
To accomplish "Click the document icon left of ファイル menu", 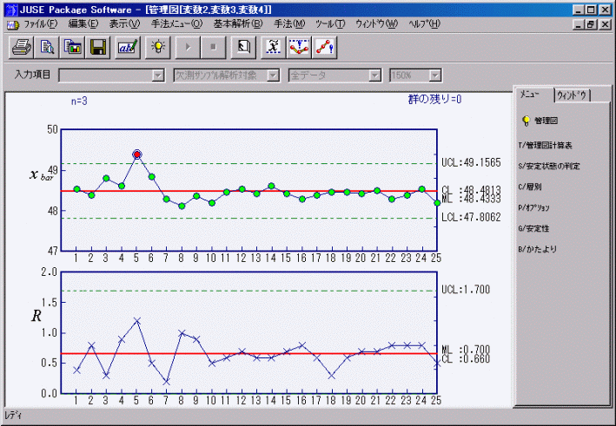I will [13, 24].
